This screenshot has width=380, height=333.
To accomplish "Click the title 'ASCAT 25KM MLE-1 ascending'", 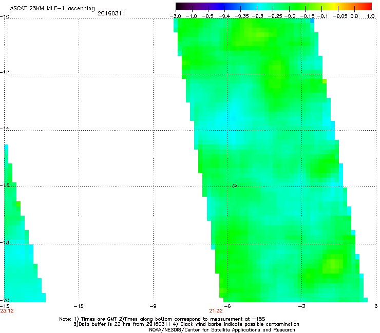I will point(52,9).
